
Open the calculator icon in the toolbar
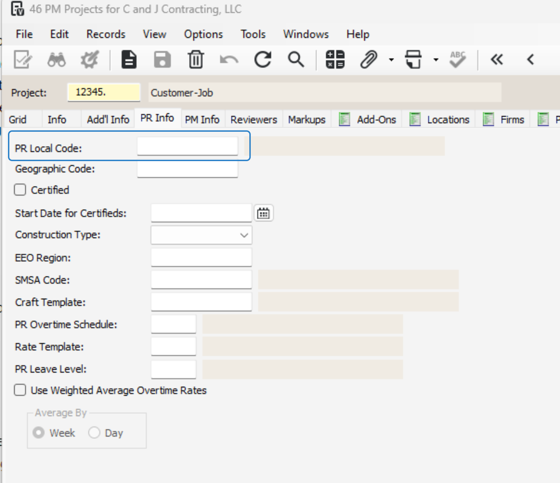tap(335, 59)
